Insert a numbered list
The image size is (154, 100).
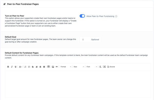[x=25, y=67]
